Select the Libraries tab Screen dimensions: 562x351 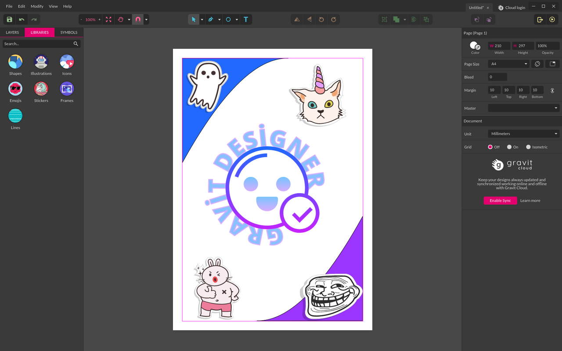pyautogui.click(x=40, y=32)
